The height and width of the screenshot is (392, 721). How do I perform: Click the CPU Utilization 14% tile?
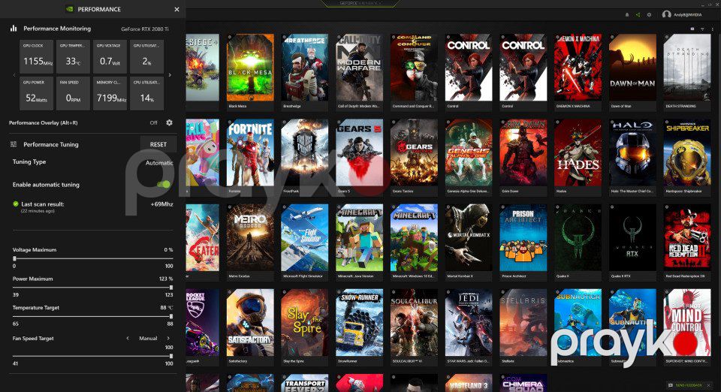click(146, 93)
